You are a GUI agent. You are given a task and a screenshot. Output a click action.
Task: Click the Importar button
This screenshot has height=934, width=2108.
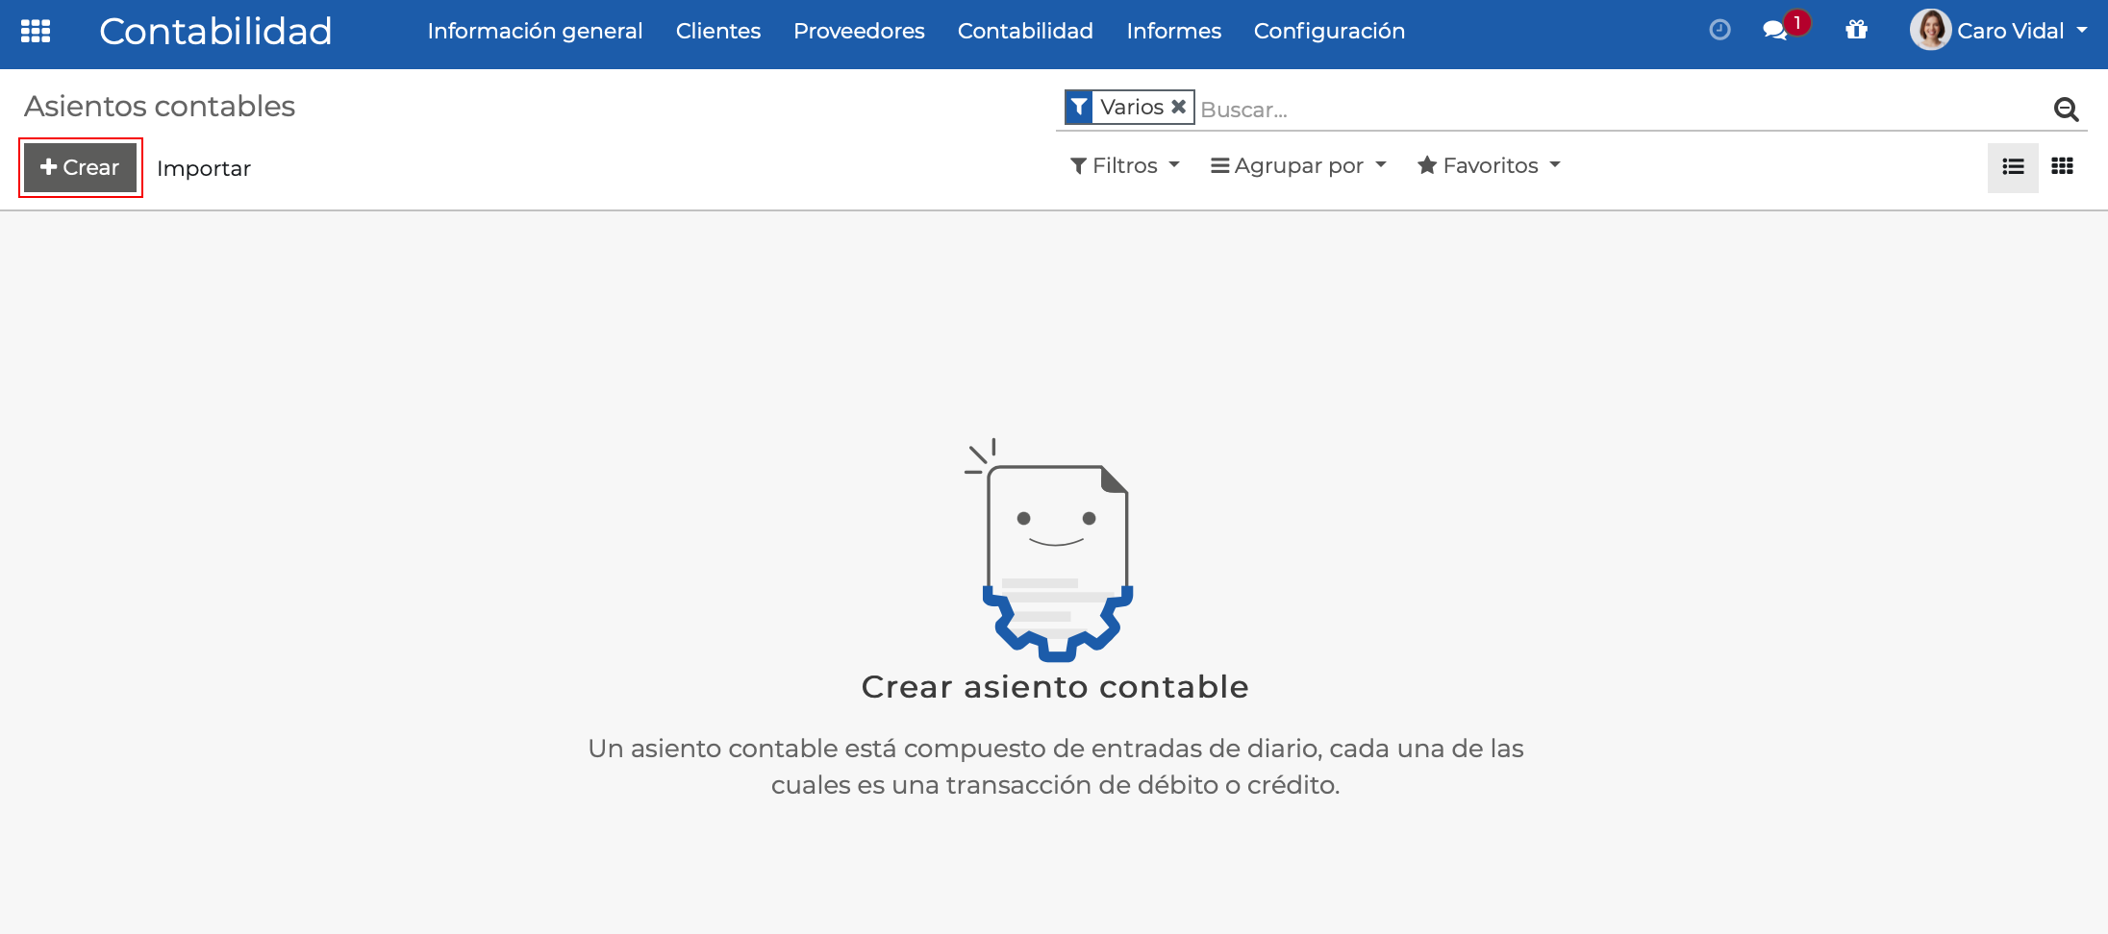(204, 167)
